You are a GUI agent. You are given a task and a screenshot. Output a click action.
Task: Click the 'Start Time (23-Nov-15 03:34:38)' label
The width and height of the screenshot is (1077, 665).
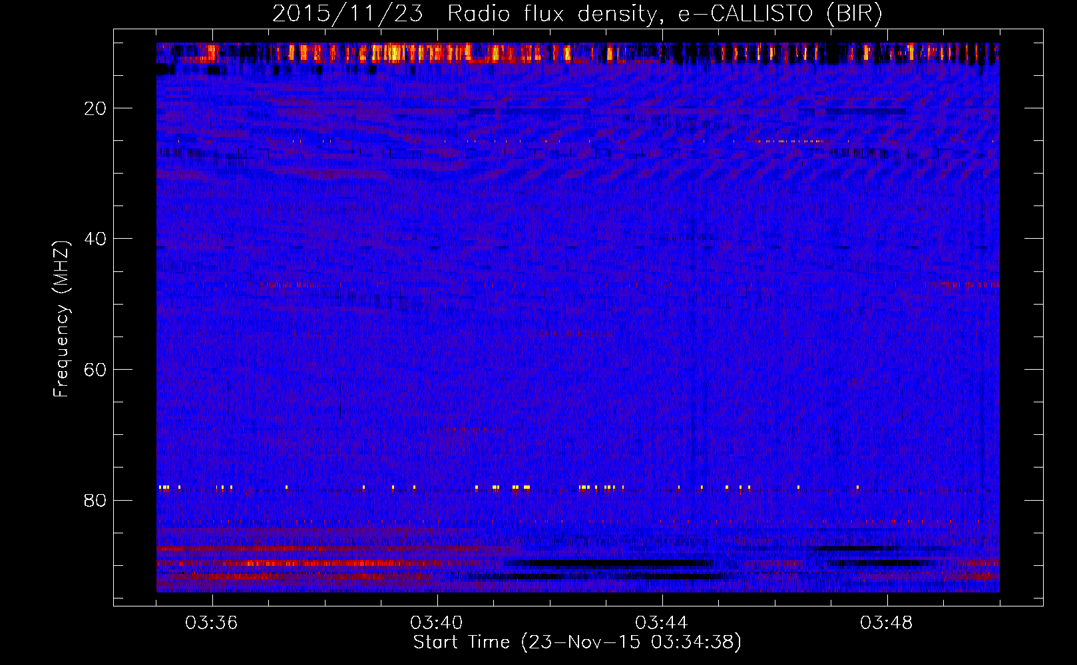(x=577, y=642)
